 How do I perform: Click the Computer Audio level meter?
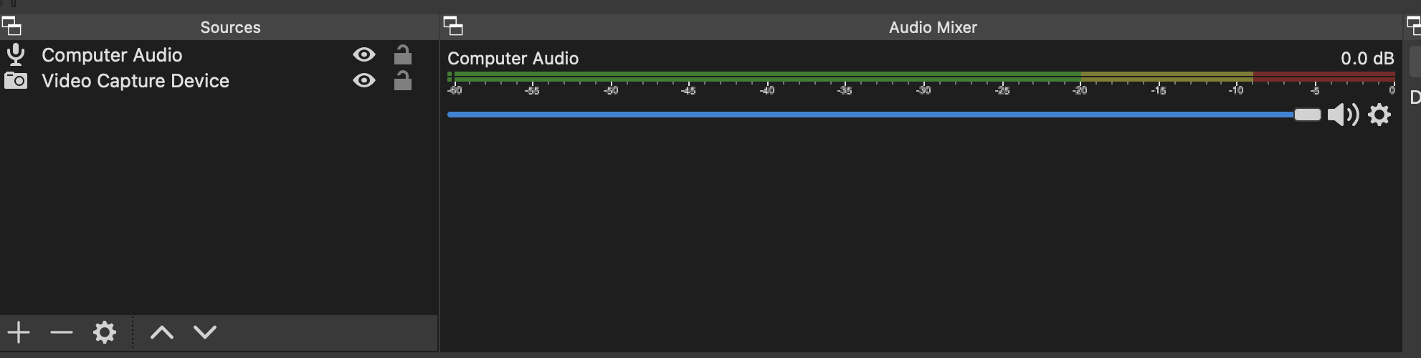(x=921, y=75)
